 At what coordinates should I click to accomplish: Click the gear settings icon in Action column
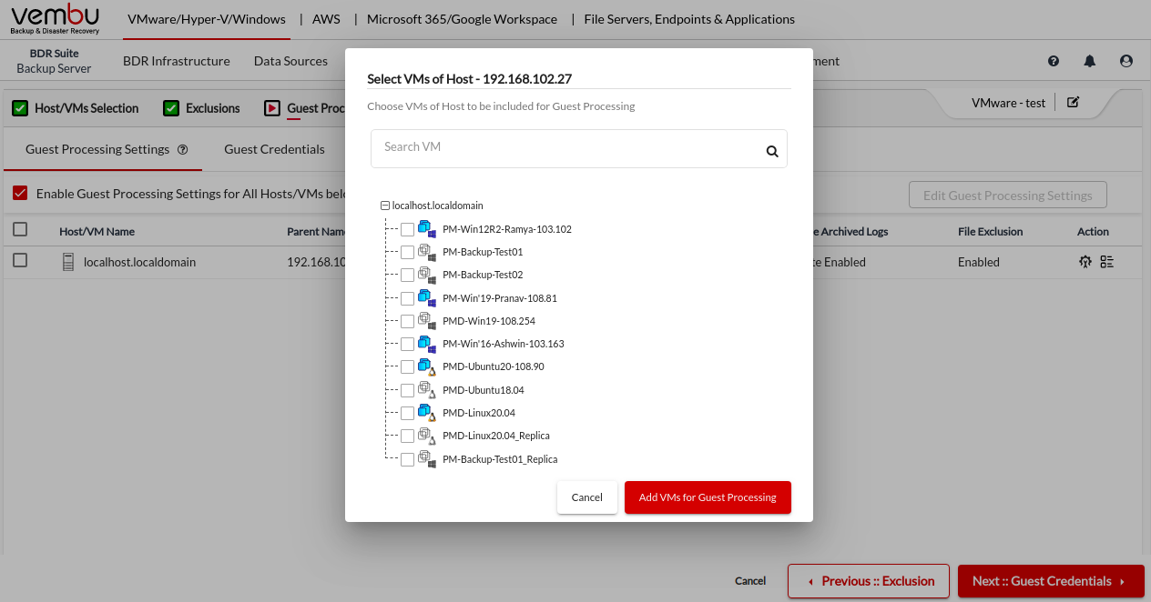point(1085,262)
